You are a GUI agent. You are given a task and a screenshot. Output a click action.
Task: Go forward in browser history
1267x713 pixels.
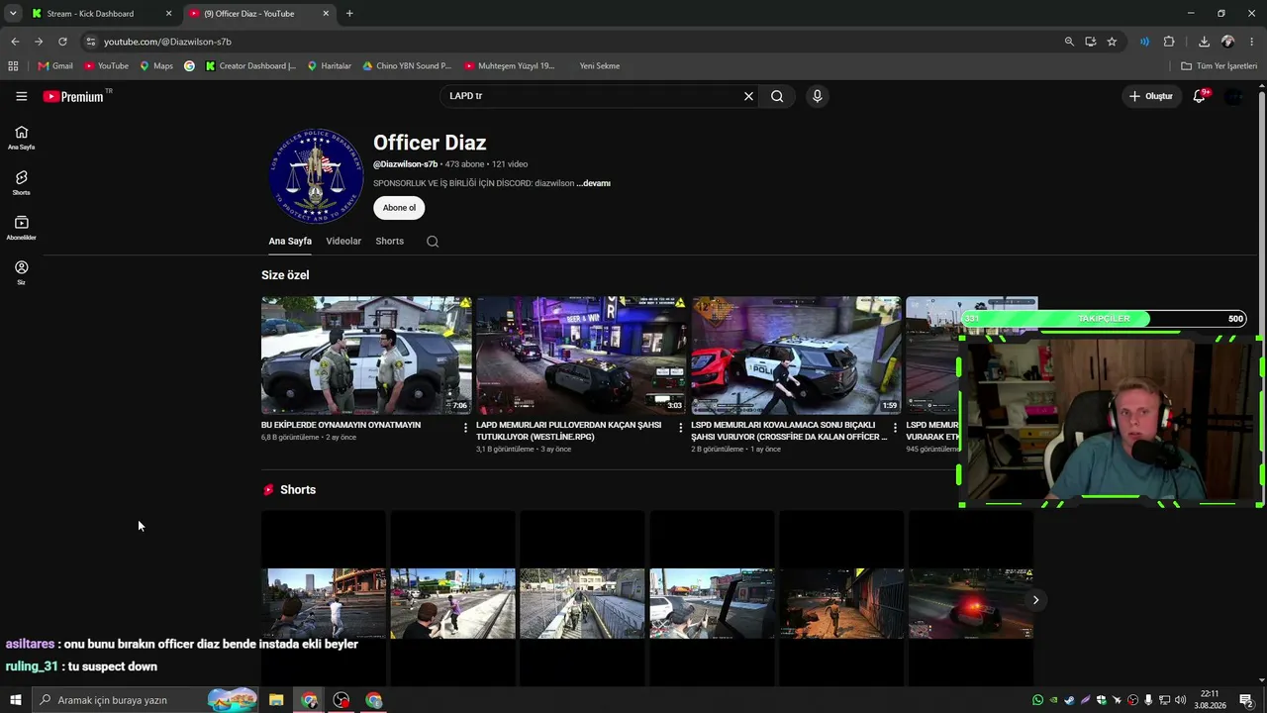39,42
